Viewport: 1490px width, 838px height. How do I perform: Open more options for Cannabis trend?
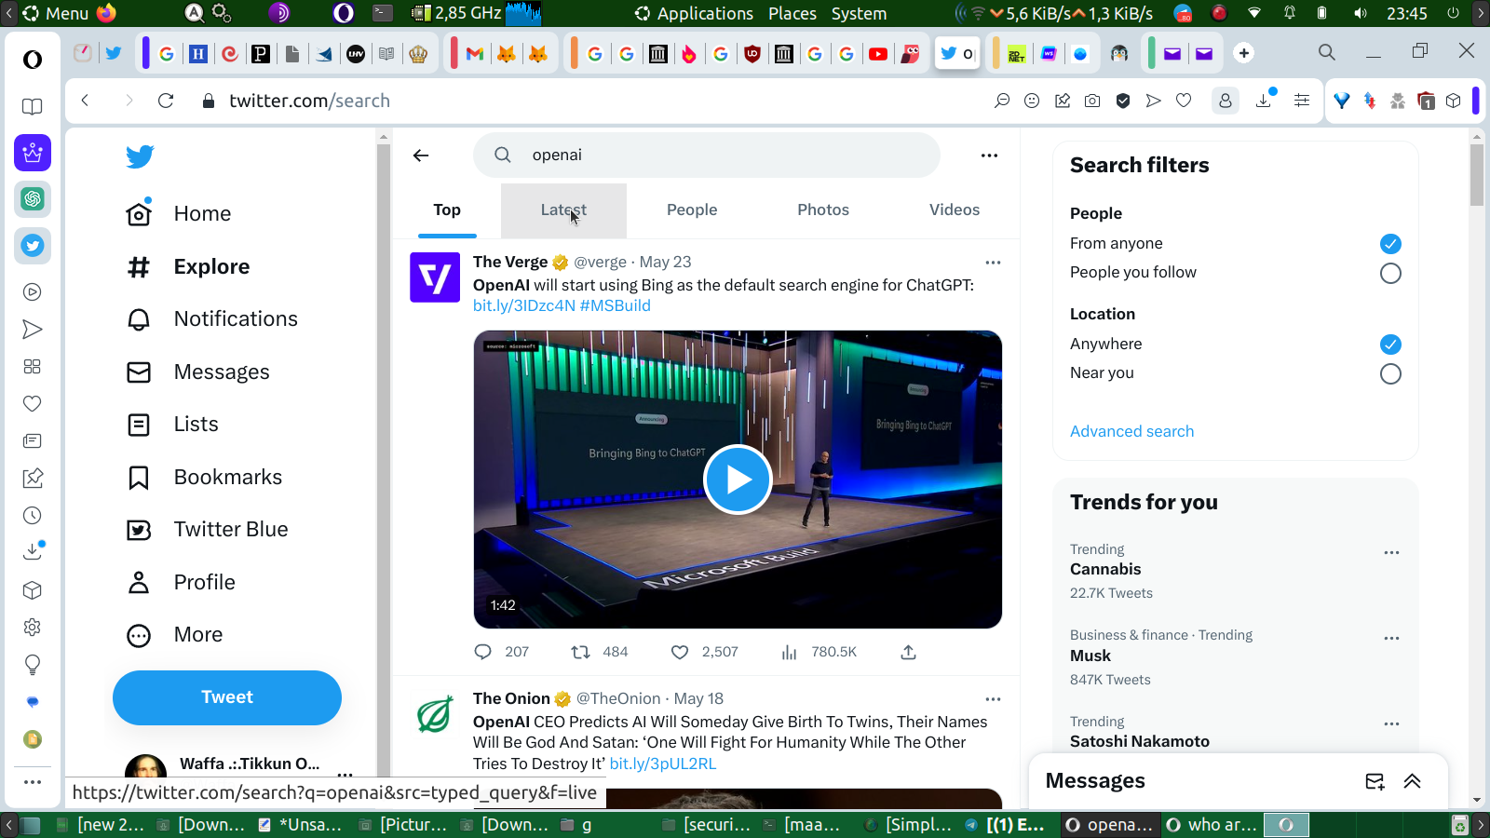[1391, 553]
